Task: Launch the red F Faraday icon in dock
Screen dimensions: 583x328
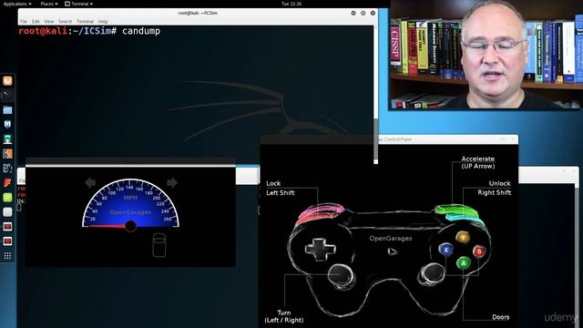Action: [x=7, y=182]
